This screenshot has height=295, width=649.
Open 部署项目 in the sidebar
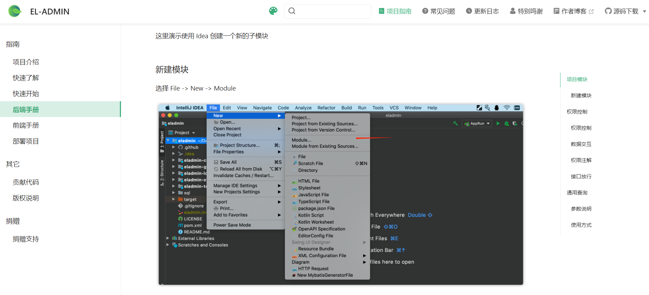coord(26,141)
